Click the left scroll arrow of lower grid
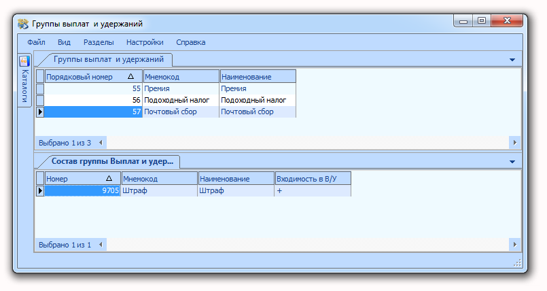Screen dimensions: 547x291 (101, 244)
